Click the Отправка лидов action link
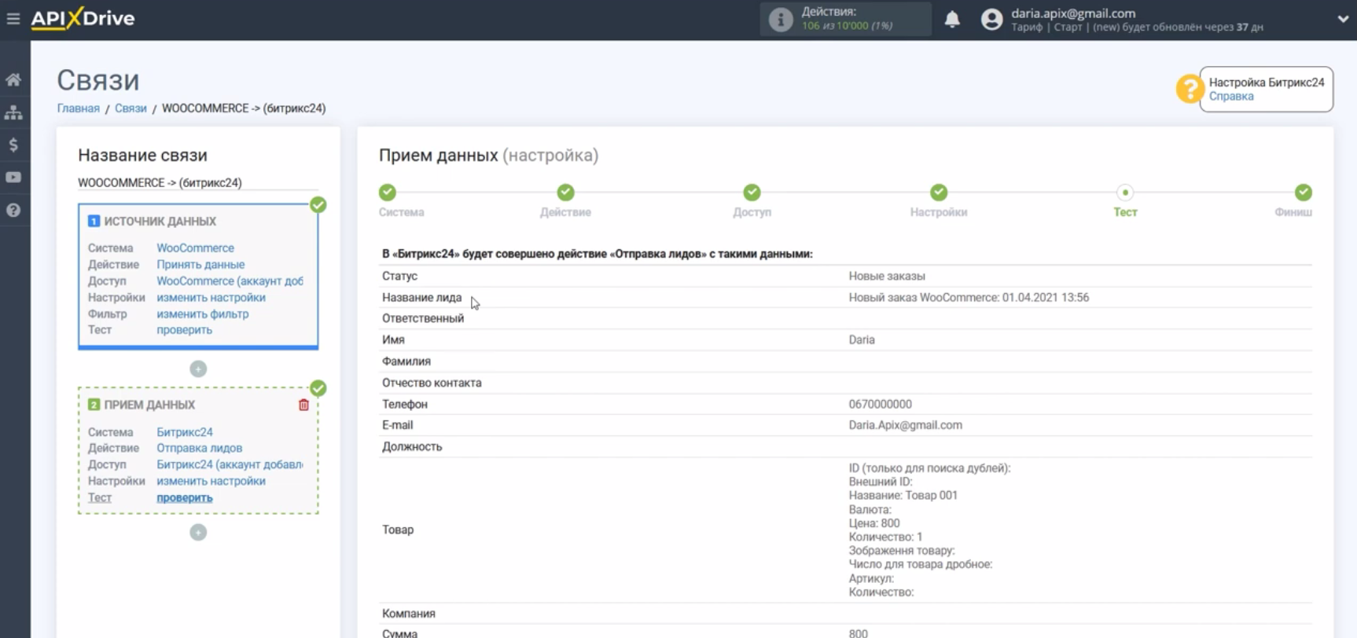This screenshot has height=638, width=1357. [199, 448]
